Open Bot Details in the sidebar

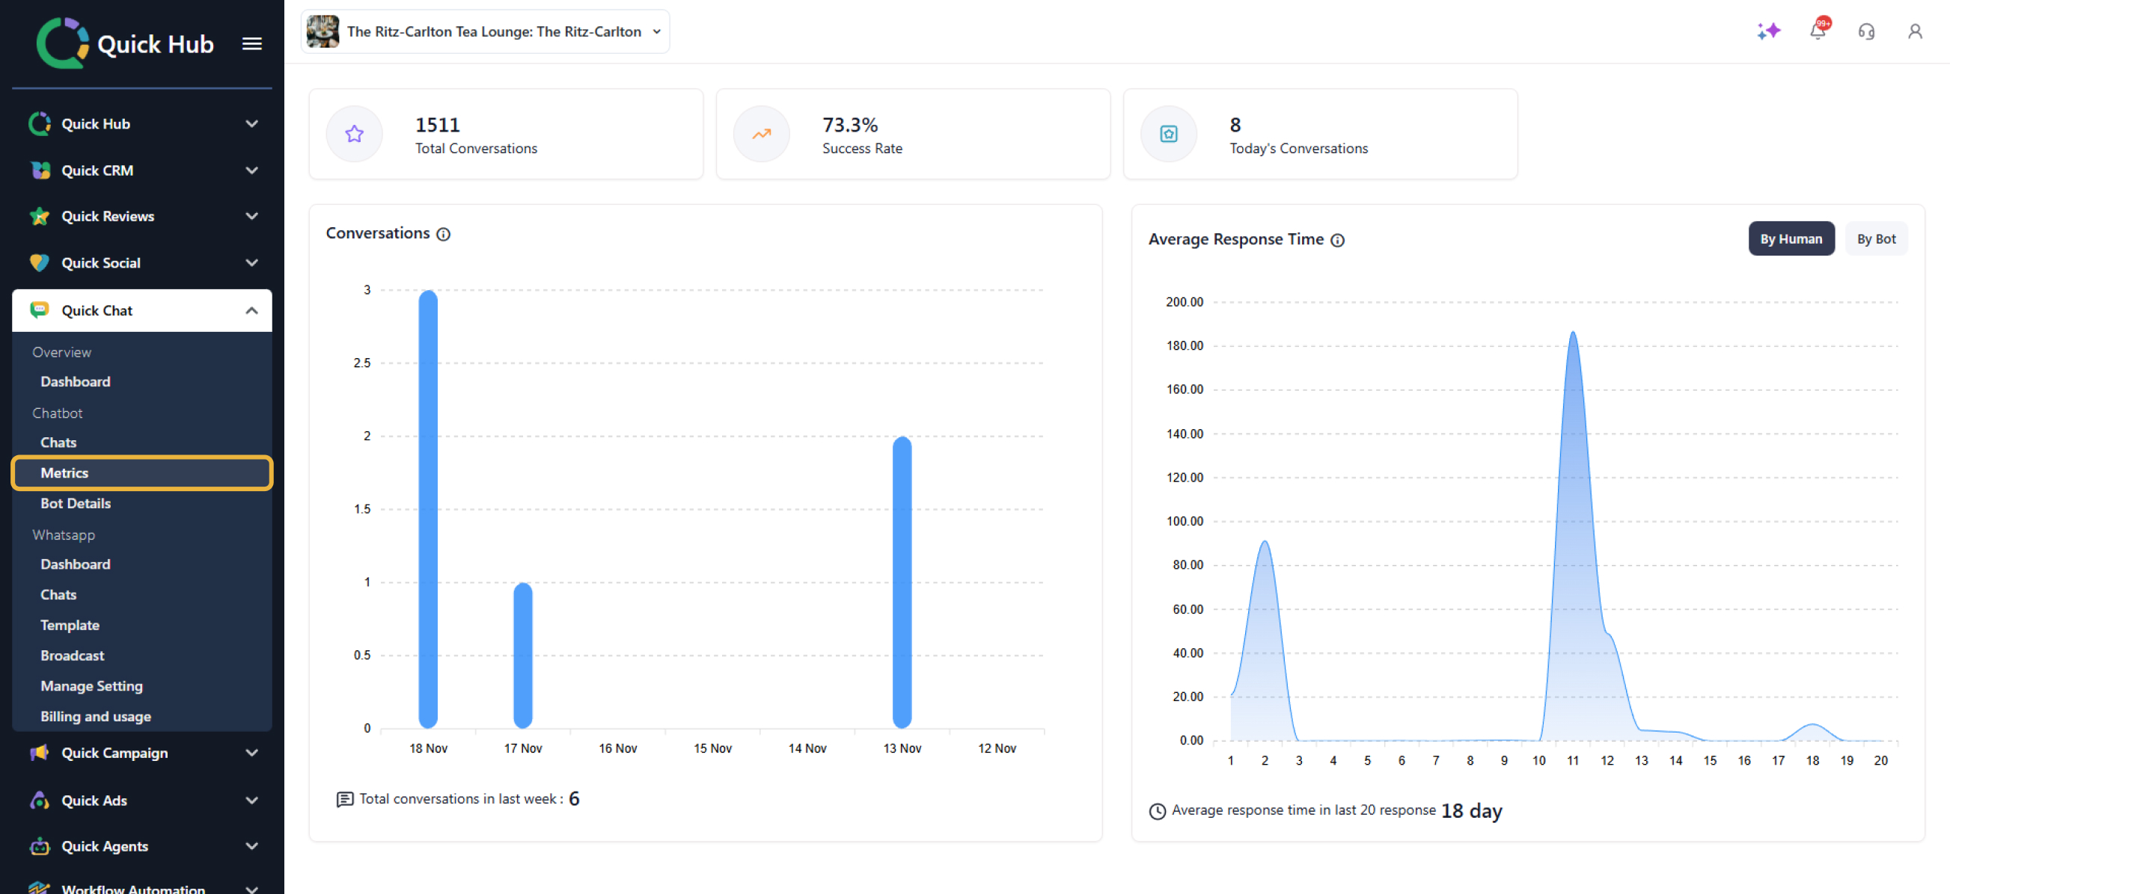[76, 504]
